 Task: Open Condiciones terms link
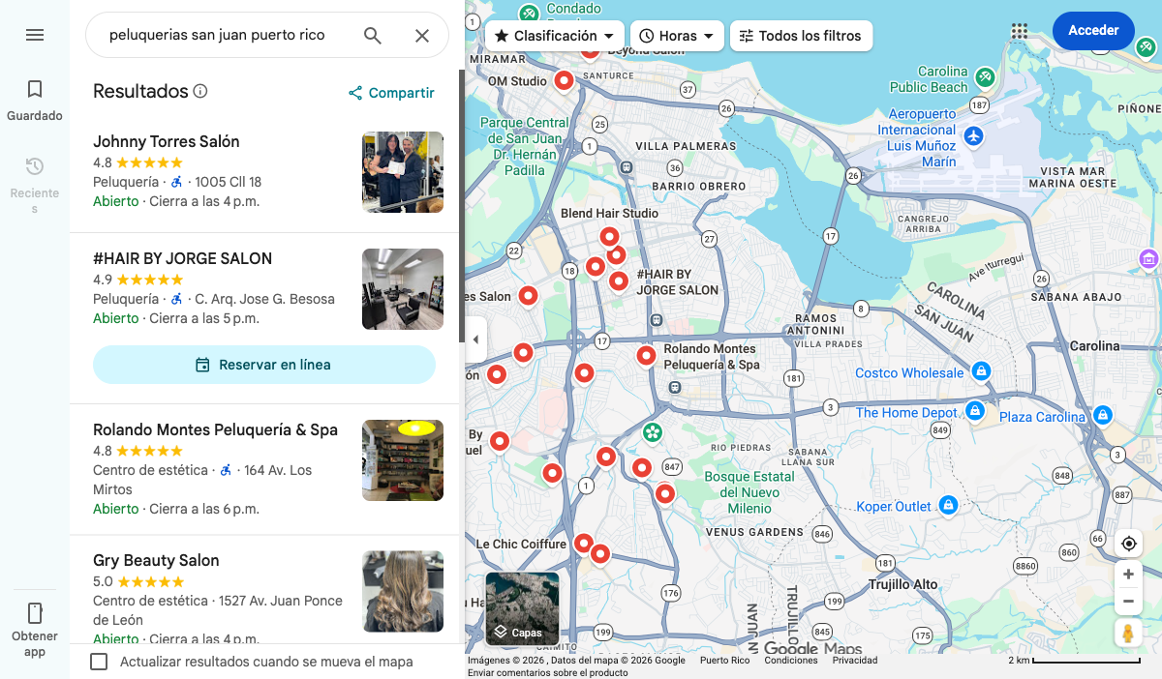tap(790, 661)
